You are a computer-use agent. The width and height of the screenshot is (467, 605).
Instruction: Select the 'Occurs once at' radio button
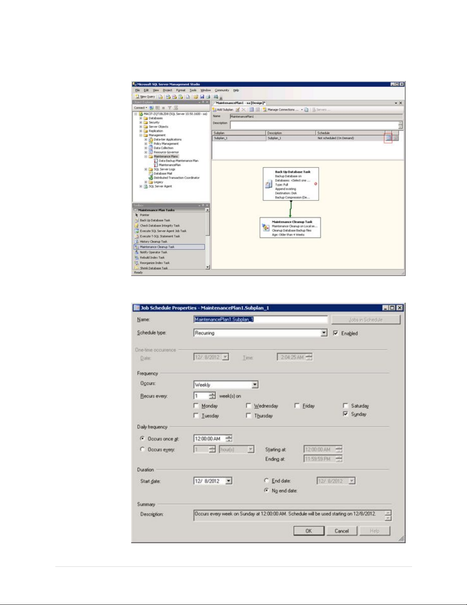143,439
